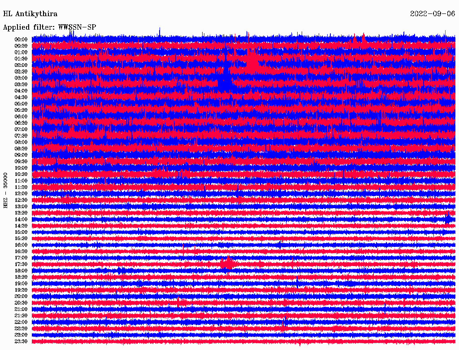The height and width of the screenshot is (350, 459).
Task: Select the 19:00 time label
Action: pos(21,284)
